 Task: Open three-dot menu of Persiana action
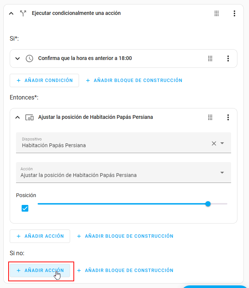(228, 117)
